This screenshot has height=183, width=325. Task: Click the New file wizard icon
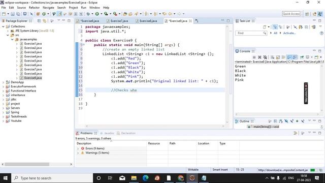pos(4,14)
